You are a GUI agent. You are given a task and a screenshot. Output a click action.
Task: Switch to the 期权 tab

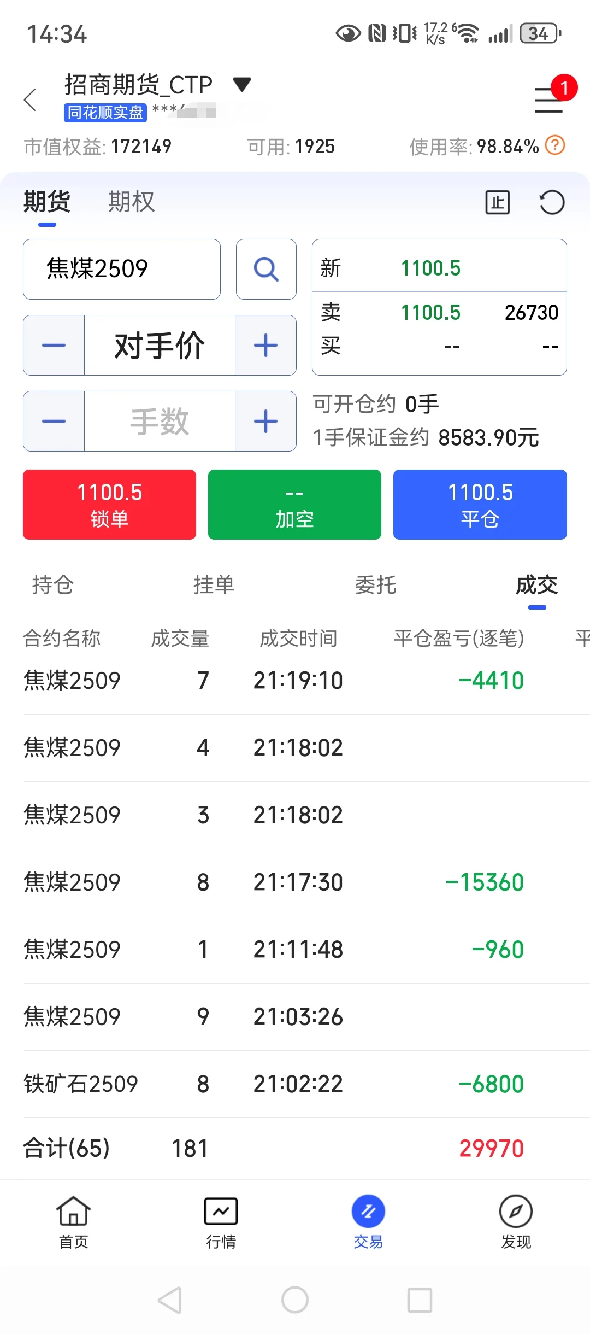point(131,202)
